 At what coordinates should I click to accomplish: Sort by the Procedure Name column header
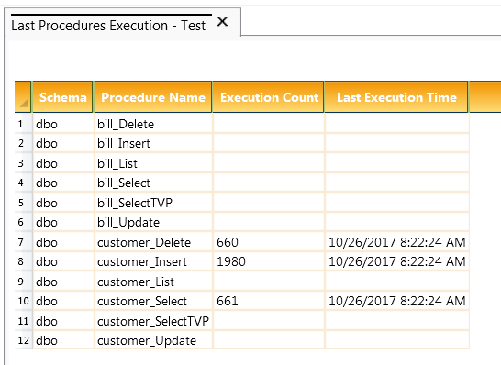[x=153, y=97]
